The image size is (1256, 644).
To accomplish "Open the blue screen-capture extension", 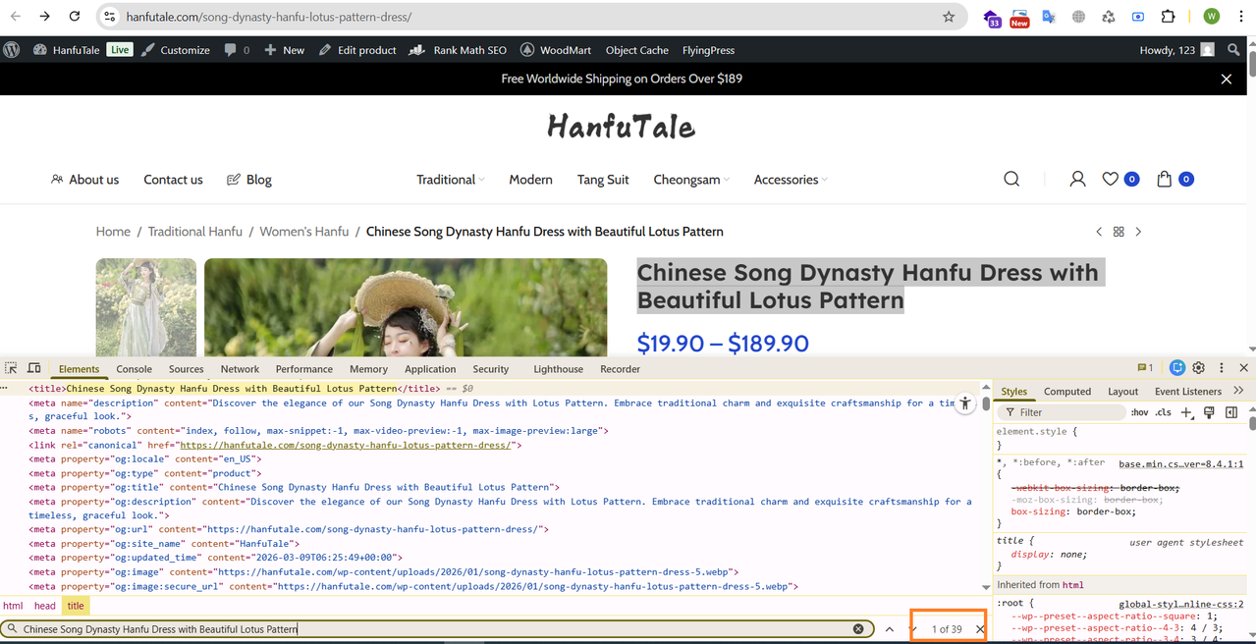I will tap(1138, 17).
